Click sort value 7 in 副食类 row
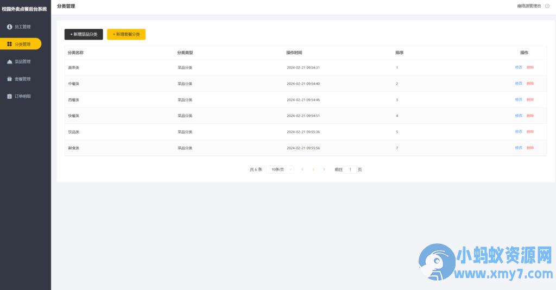Image resolution: width=556 pixels, height=290 pixels. tap(397, 148)
